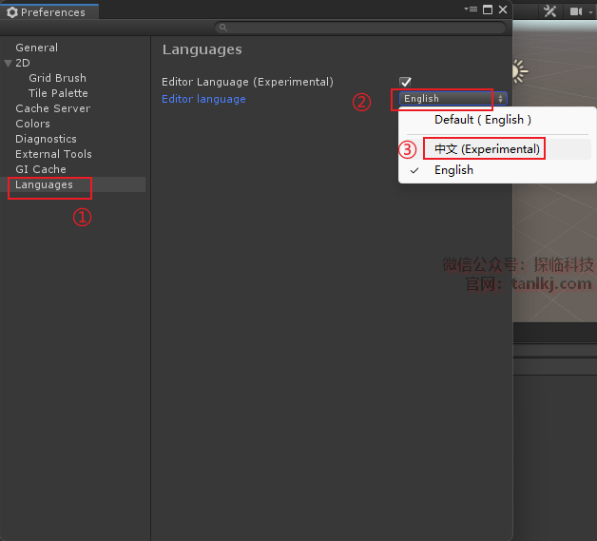Open External Tools preferences
This screenshot has height=541, width=597.
point(53,154)
